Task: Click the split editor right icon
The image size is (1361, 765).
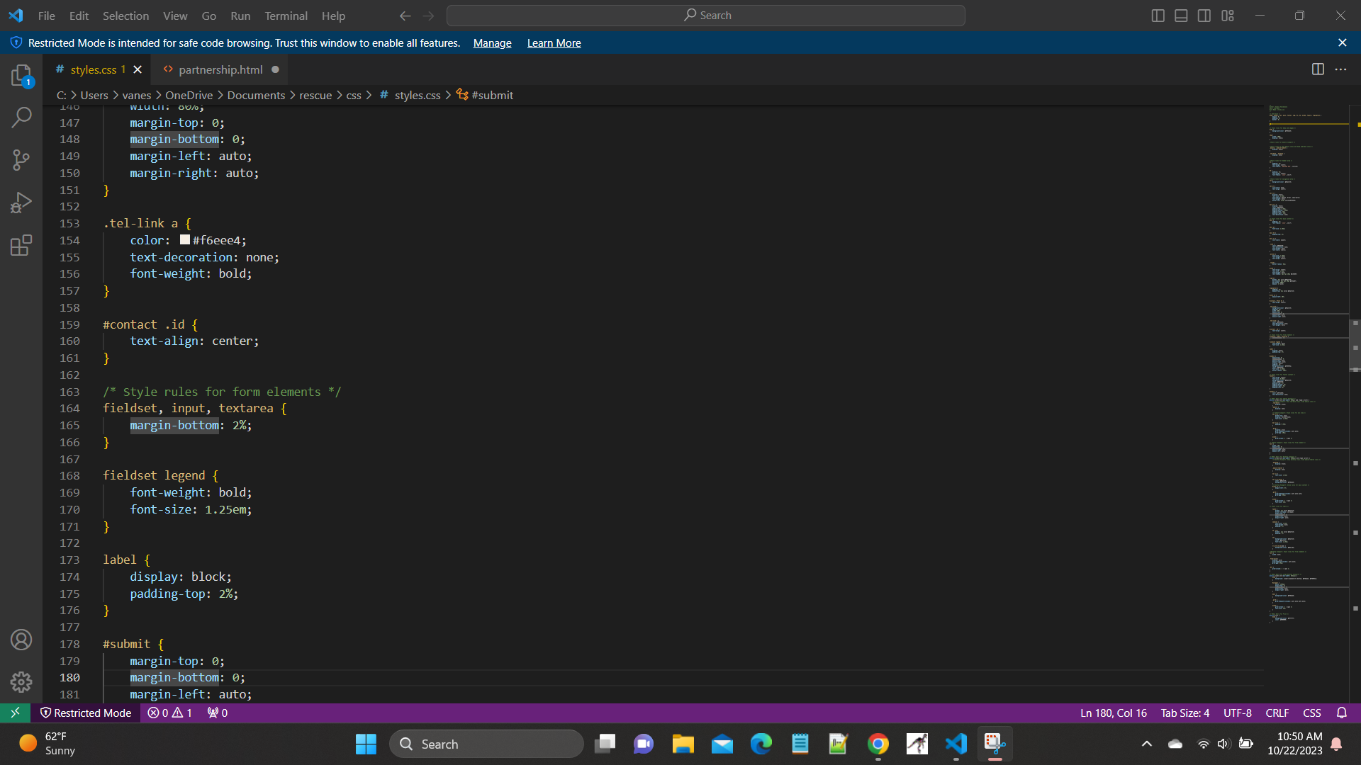Action: coord(1318,69)
